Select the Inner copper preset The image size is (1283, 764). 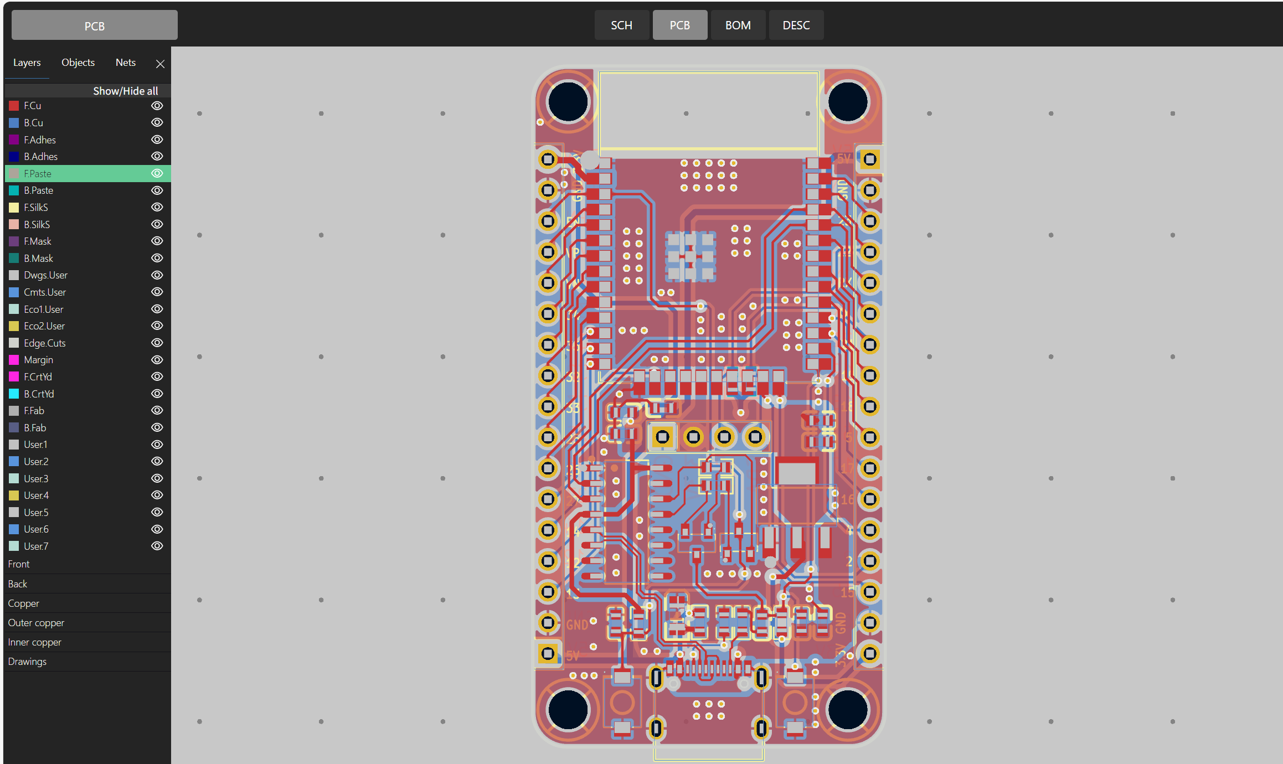(34, 642)
